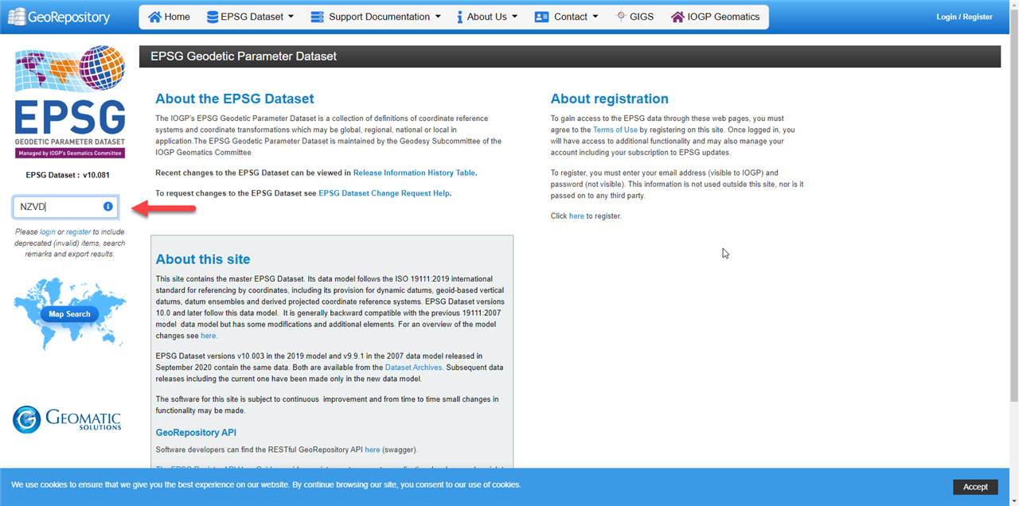Click the GeoRepository logo icon
The height and width of the screenshot is (506, 1019).
(x=16, y=16)
